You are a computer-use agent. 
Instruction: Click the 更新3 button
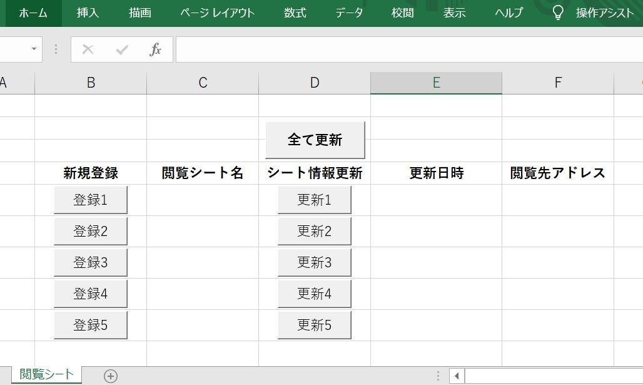point(315,262)
